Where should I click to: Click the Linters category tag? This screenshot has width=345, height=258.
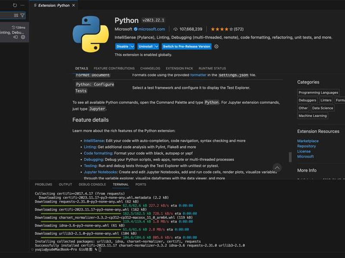point(326,100)
